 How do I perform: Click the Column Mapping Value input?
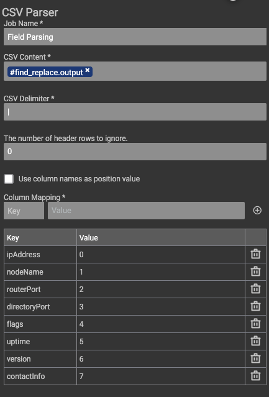click(x=146, y=211)
